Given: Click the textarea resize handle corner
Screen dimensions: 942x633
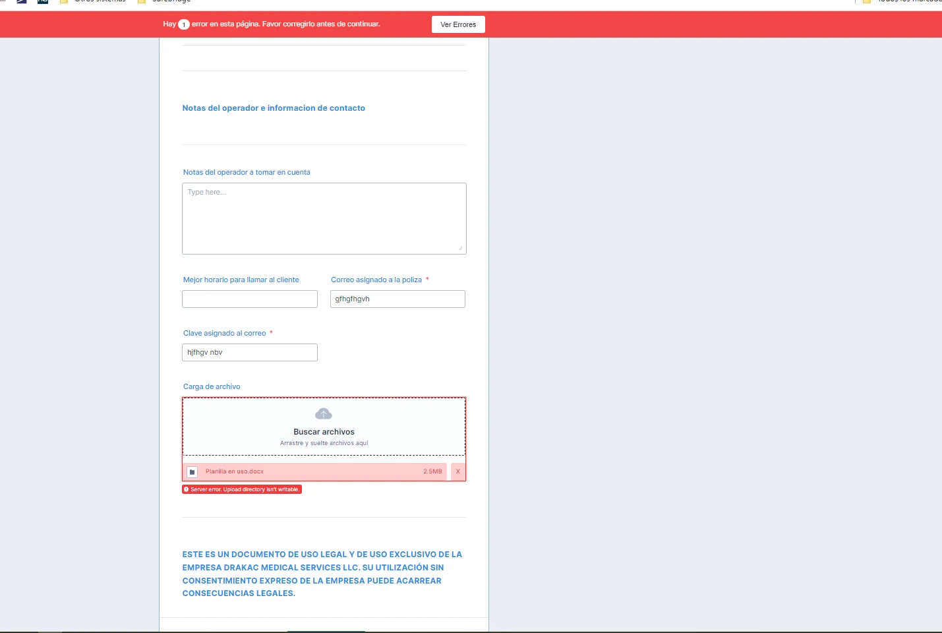Looking at the screenshot, I should [462, 249].
